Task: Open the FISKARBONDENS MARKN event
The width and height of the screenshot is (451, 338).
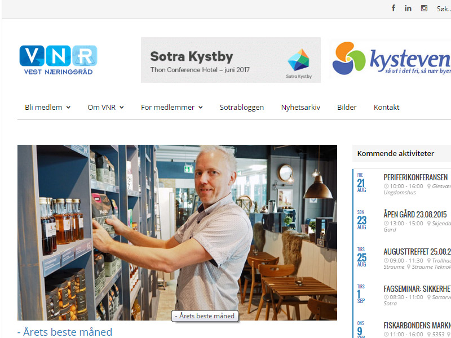Action: point(417,326)
